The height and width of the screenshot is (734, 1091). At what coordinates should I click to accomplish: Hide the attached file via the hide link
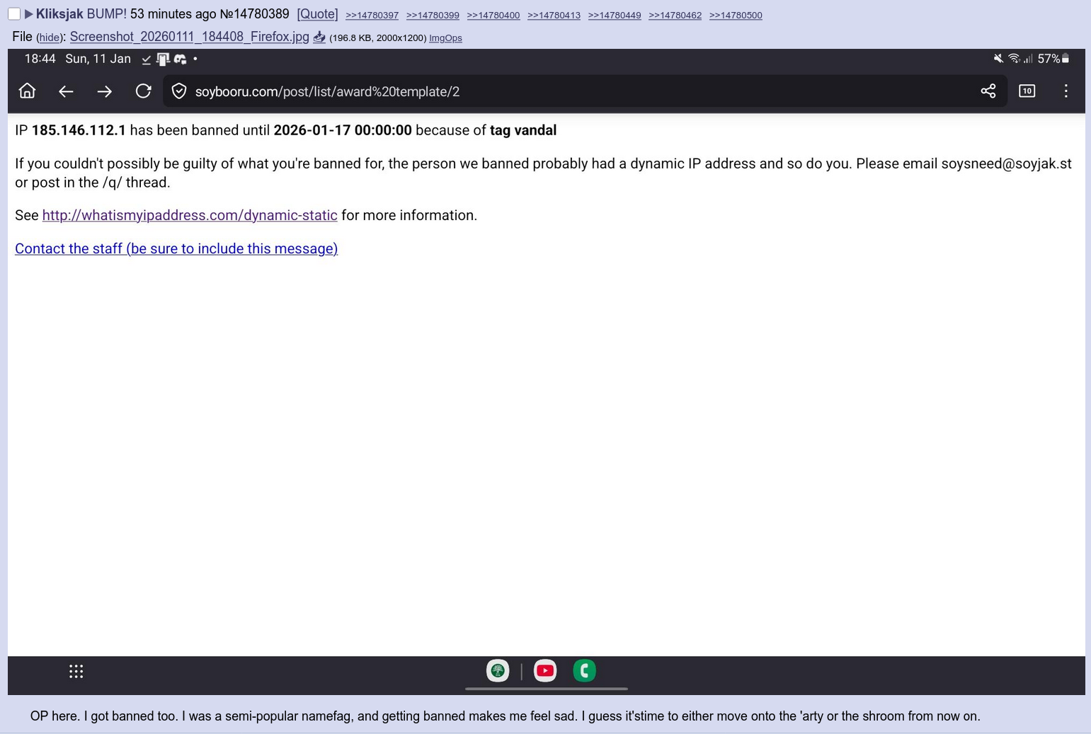49,38
